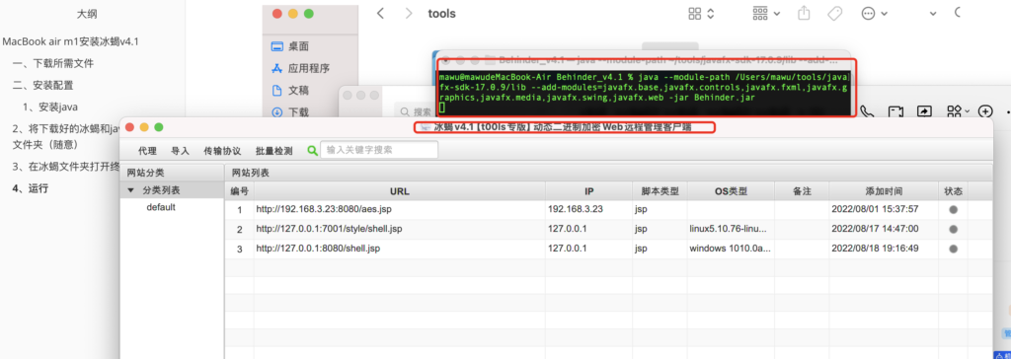Open the 传输协议 menu
This screenshot has height=359, width=1011.
[222, 151]
